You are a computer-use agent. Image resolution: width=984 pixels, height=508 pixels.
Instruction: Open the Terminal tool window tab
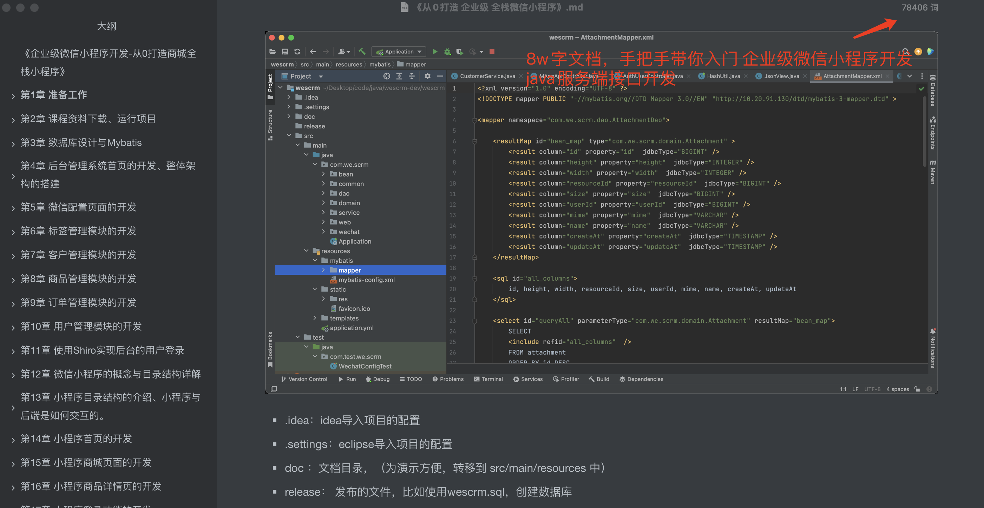point(488,379)
